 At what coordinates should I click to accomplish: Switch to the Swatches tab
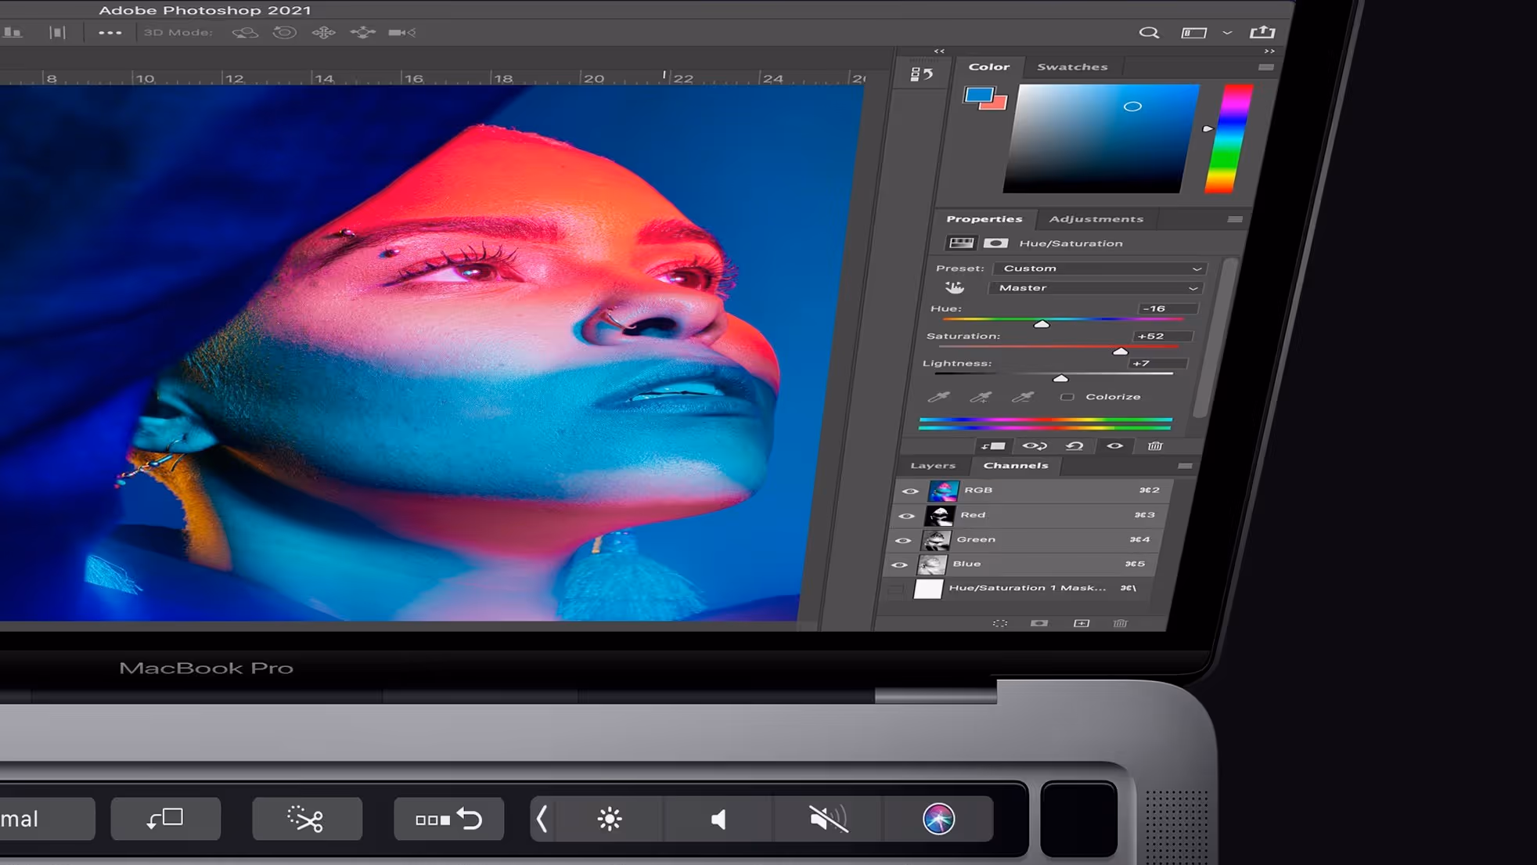(1071, 67)
